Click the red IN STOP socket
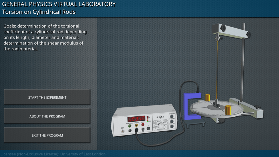The width and height of the screenshot is (279, 157). 142,125
